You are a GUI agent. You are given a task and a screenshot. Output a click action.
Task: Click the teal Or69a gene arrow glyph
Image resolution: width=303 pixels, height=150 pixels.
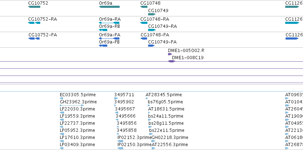coord(109,7)
